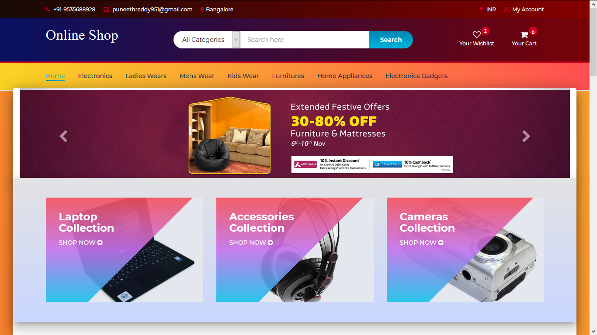Open the shopping cart icon
Image resolution: width=597 pixels, height=335 pixels.
524,35
